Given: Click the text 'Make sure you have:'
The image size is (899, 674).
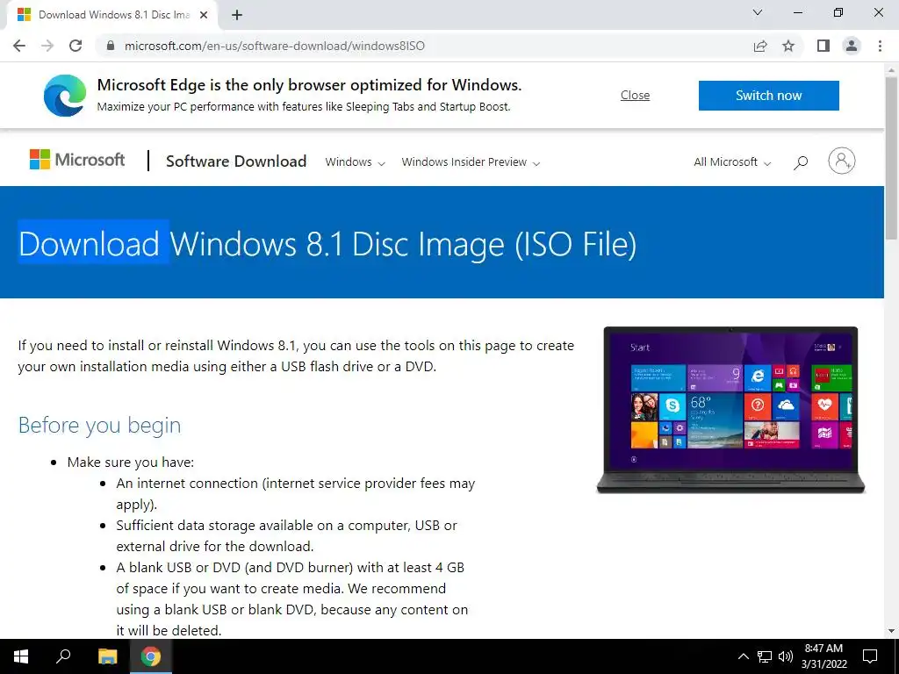Looking at the screenshot, I should coord(131,462).
